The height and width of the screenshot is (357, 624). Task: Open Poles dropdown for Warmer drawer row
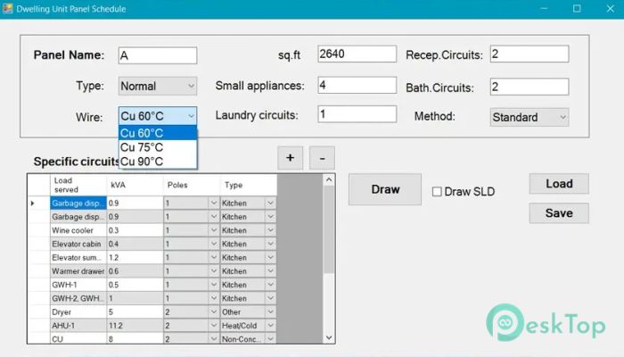coord(214,271)
